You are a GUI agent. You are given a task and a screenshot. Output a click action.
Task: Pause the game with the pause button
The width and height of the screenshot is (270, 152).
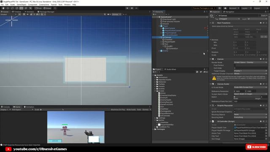point(132,8)
